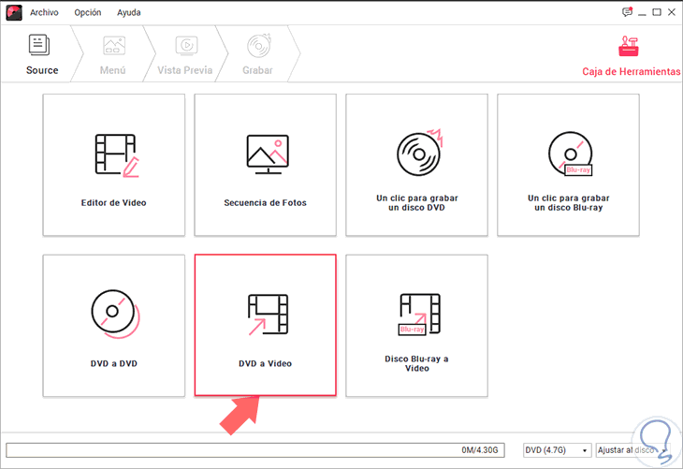Viewport: 683px width, 469px height.
Task: Click 'Un clic para grabar un disco DVD' label
Action: [417, 203]
